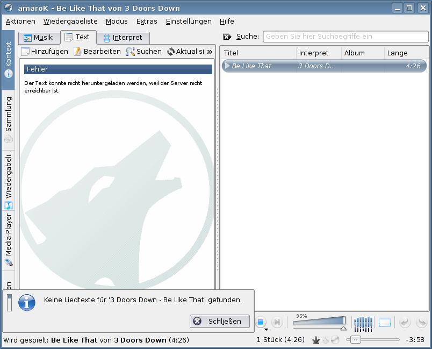This screenshot has height=349, width=432.
Task: Open the Media-Player sidebar tab
Action: click(8, 240)
